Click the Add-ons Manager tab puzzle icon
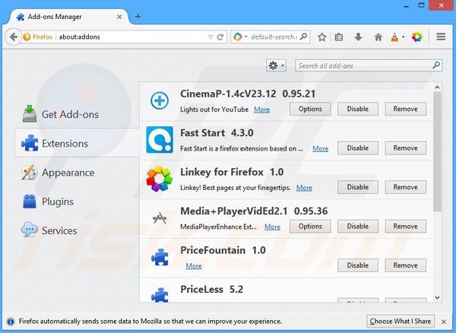This screenshot has height=333, width=456. click(x=21, y=17)
